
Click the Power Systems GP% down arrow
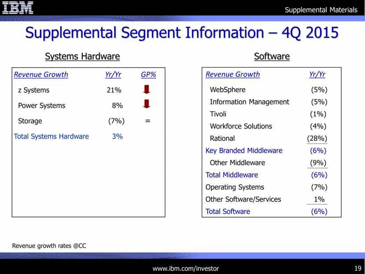[146, 104]
